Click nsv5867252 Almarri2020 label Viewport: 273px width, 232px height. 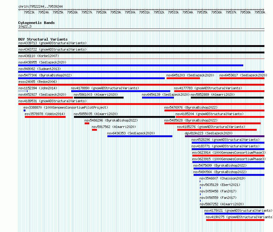tap(222, 204)
